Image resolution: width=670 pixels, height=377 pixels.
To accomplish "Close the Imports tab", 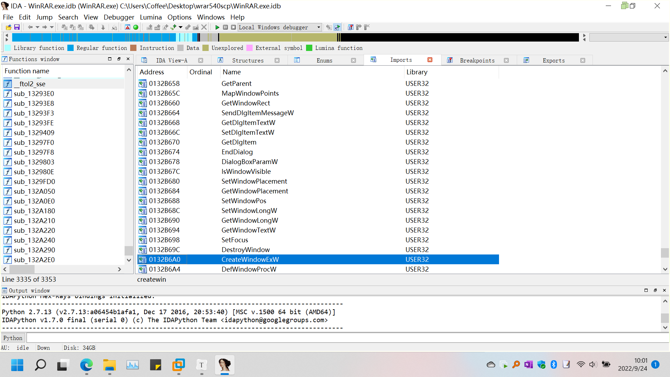I will (430, 60).
